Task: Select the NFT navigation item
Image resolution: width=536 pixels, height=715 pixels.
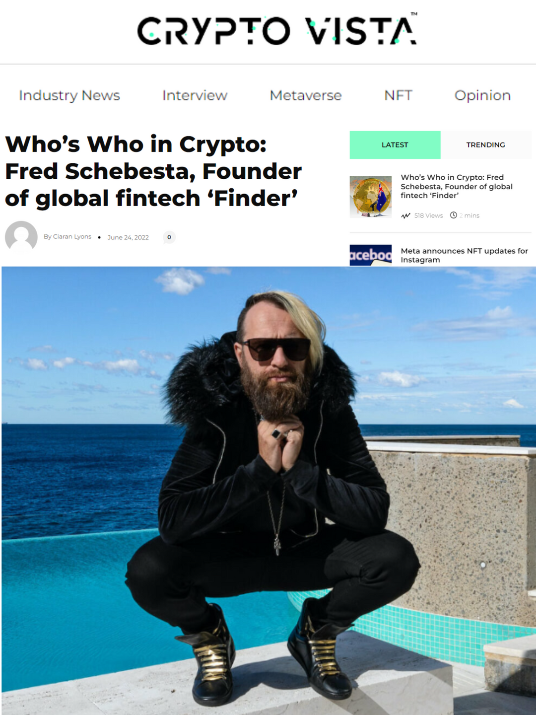Action: click(398, 95)
